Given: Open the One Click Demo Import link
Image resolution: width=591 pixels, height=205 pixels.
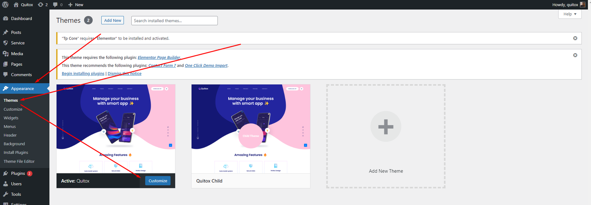Looking at the screenshot, I should 206,66.
